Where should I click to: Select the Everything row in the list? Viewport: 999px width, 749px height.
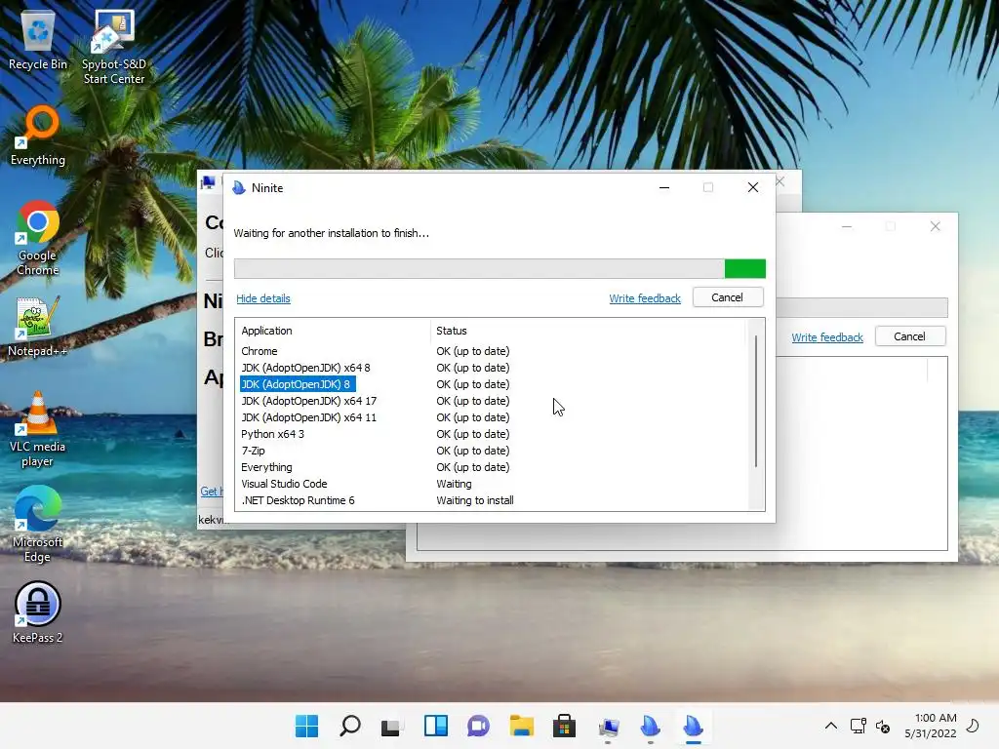491,467
